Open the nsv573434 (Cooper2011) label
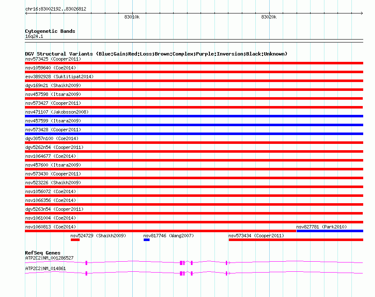Image resolution: width=375 pixels, height=297 pixels. [256, 236]
